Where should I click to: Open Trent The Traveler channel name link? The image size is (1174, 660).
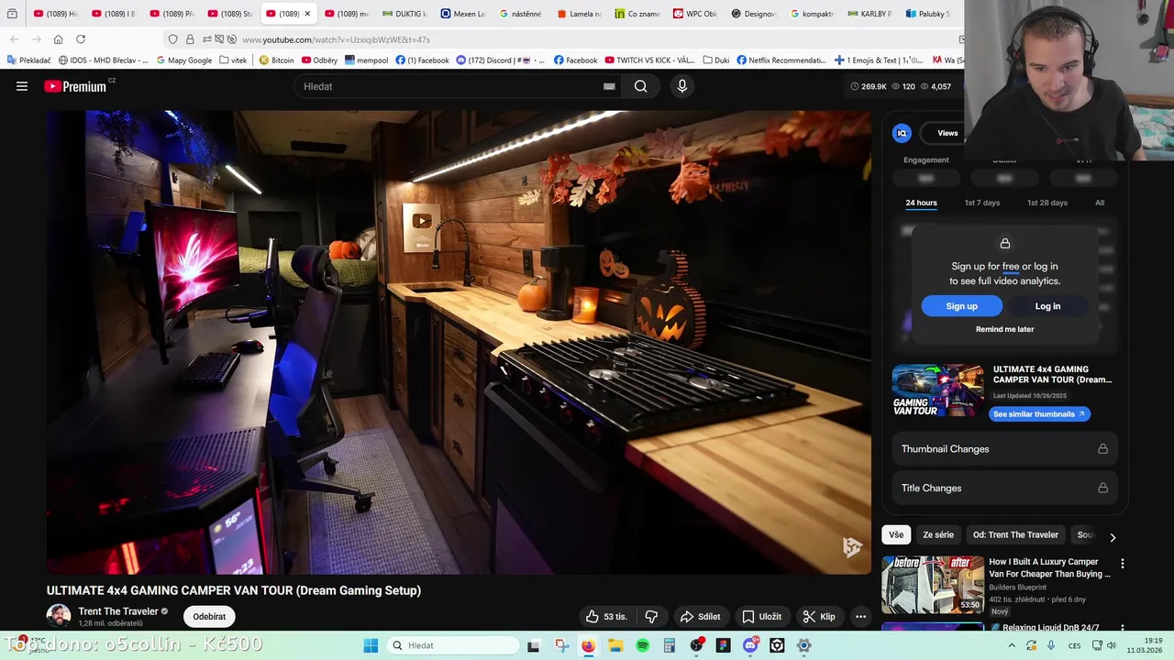click(x=118, y=611)
